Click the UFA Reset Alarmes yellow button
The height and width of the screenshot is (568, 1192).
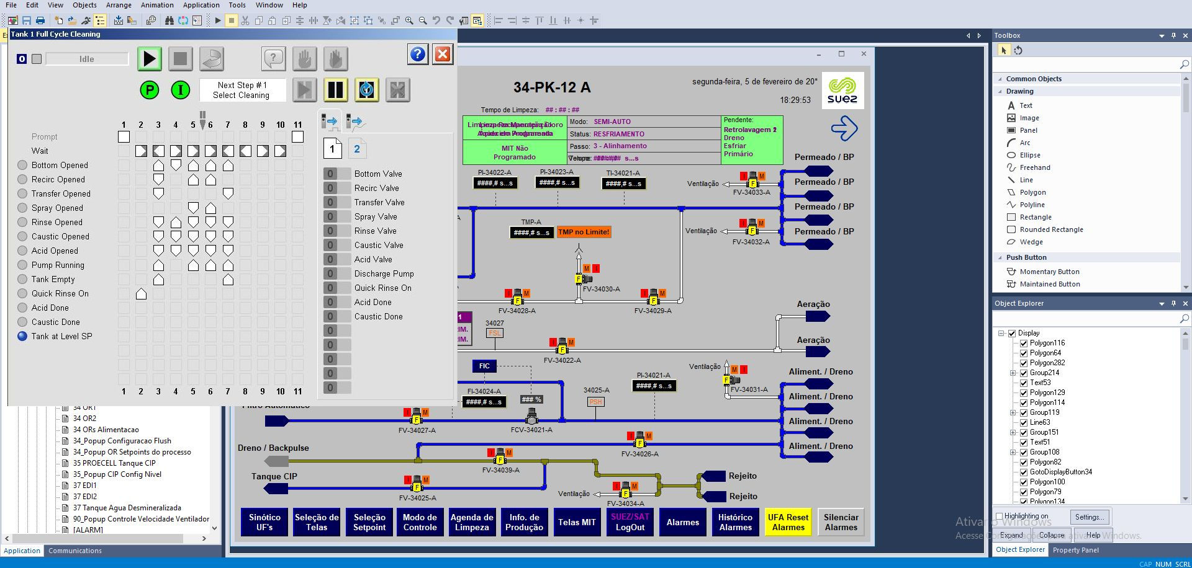pyautogui.click(x=788, y=522)
